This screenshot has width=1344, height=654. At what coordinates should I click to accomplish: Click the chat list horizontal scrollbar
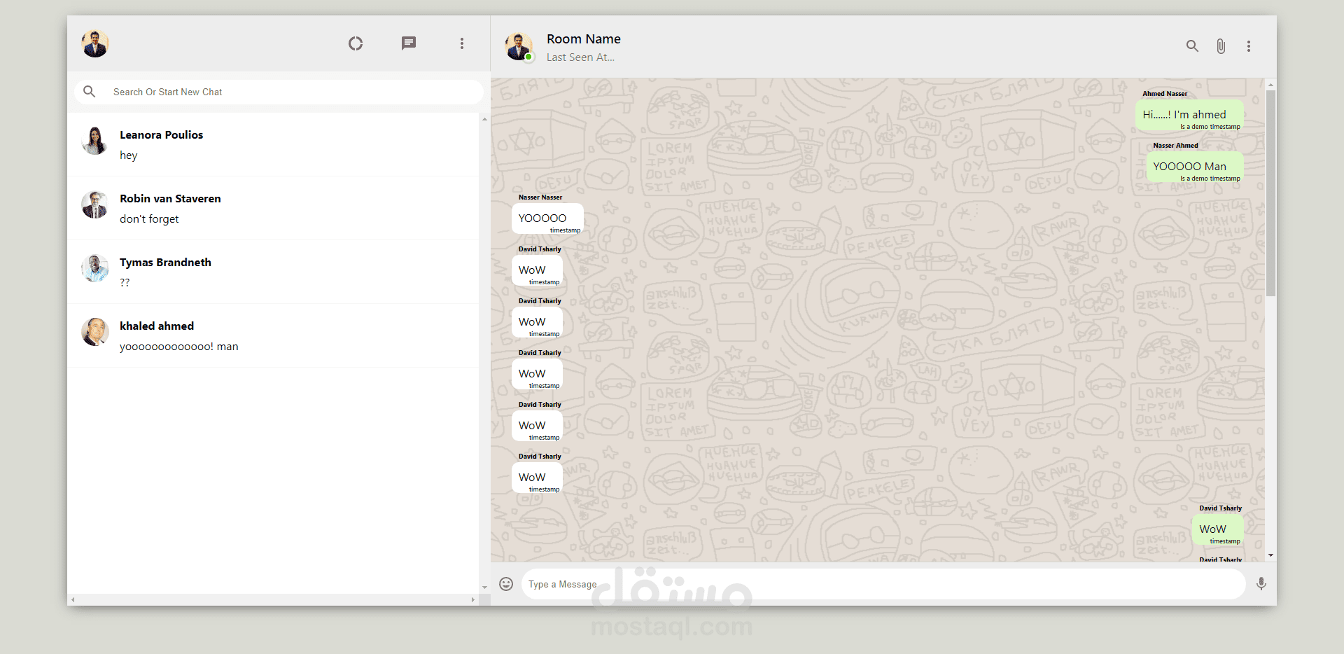click(x=273, y=599)
